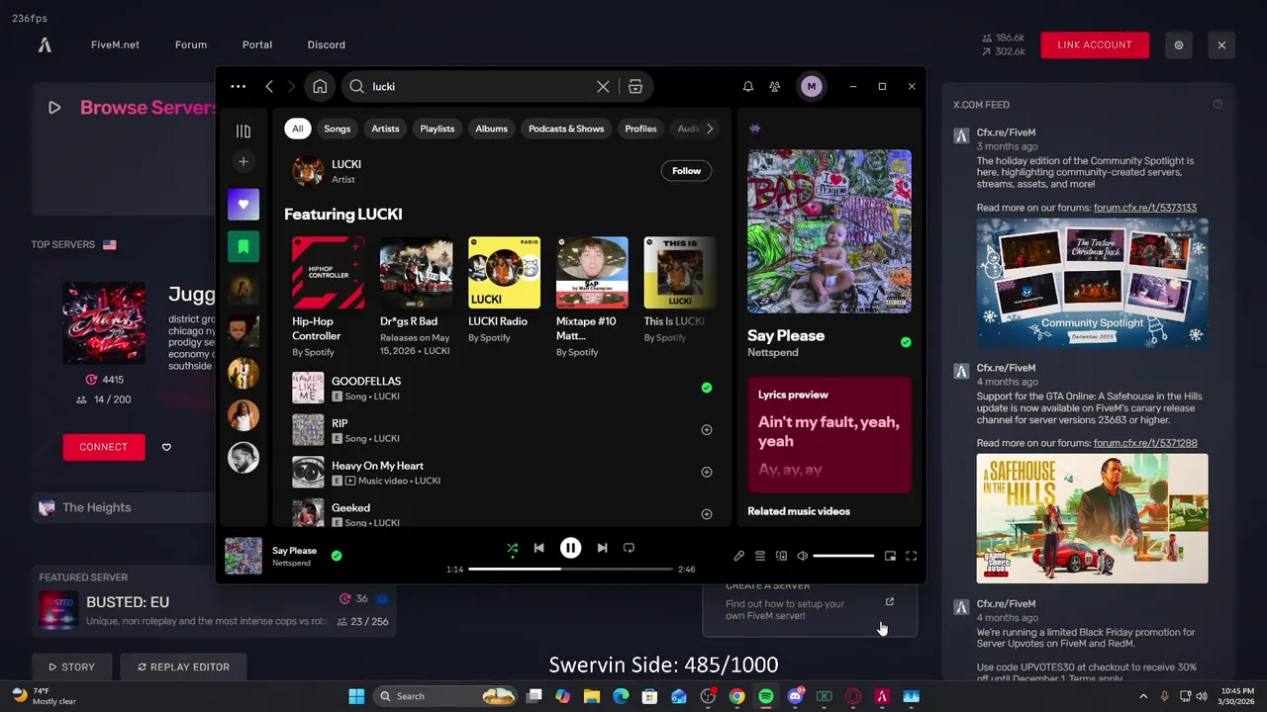Screen dimensions: 1267x712
Task: Follow the artist LUCKI
Action: [686, 171]
